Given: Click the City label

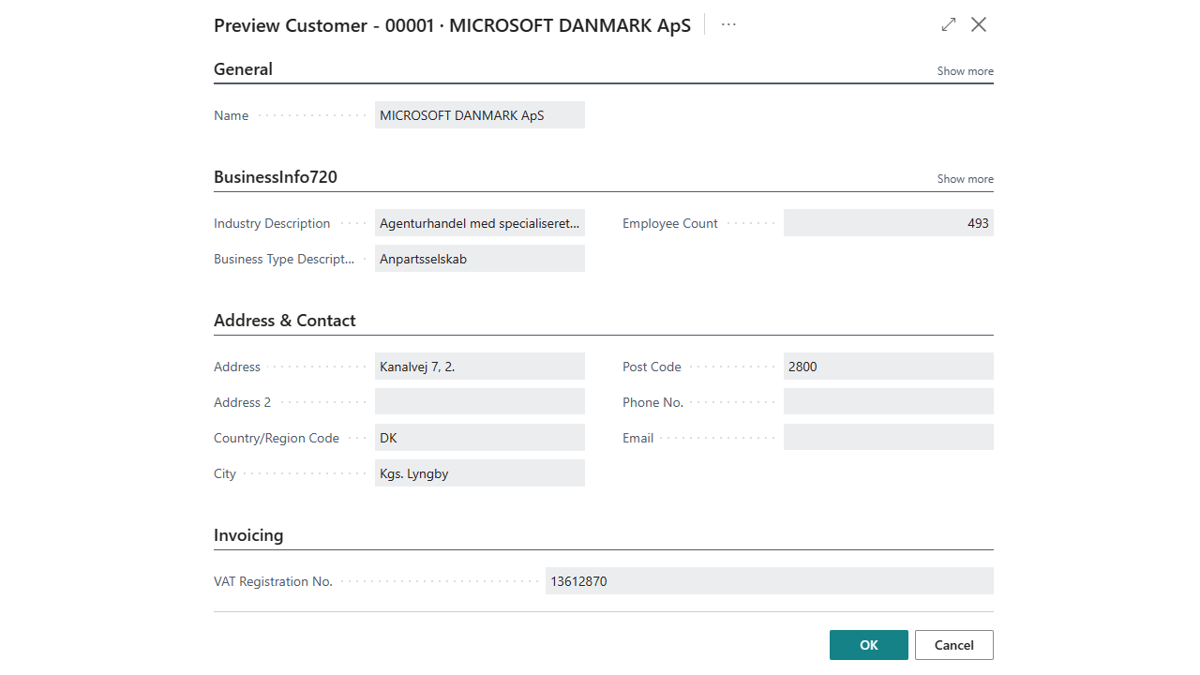Looking at the screenshot, I should point(225,473).
